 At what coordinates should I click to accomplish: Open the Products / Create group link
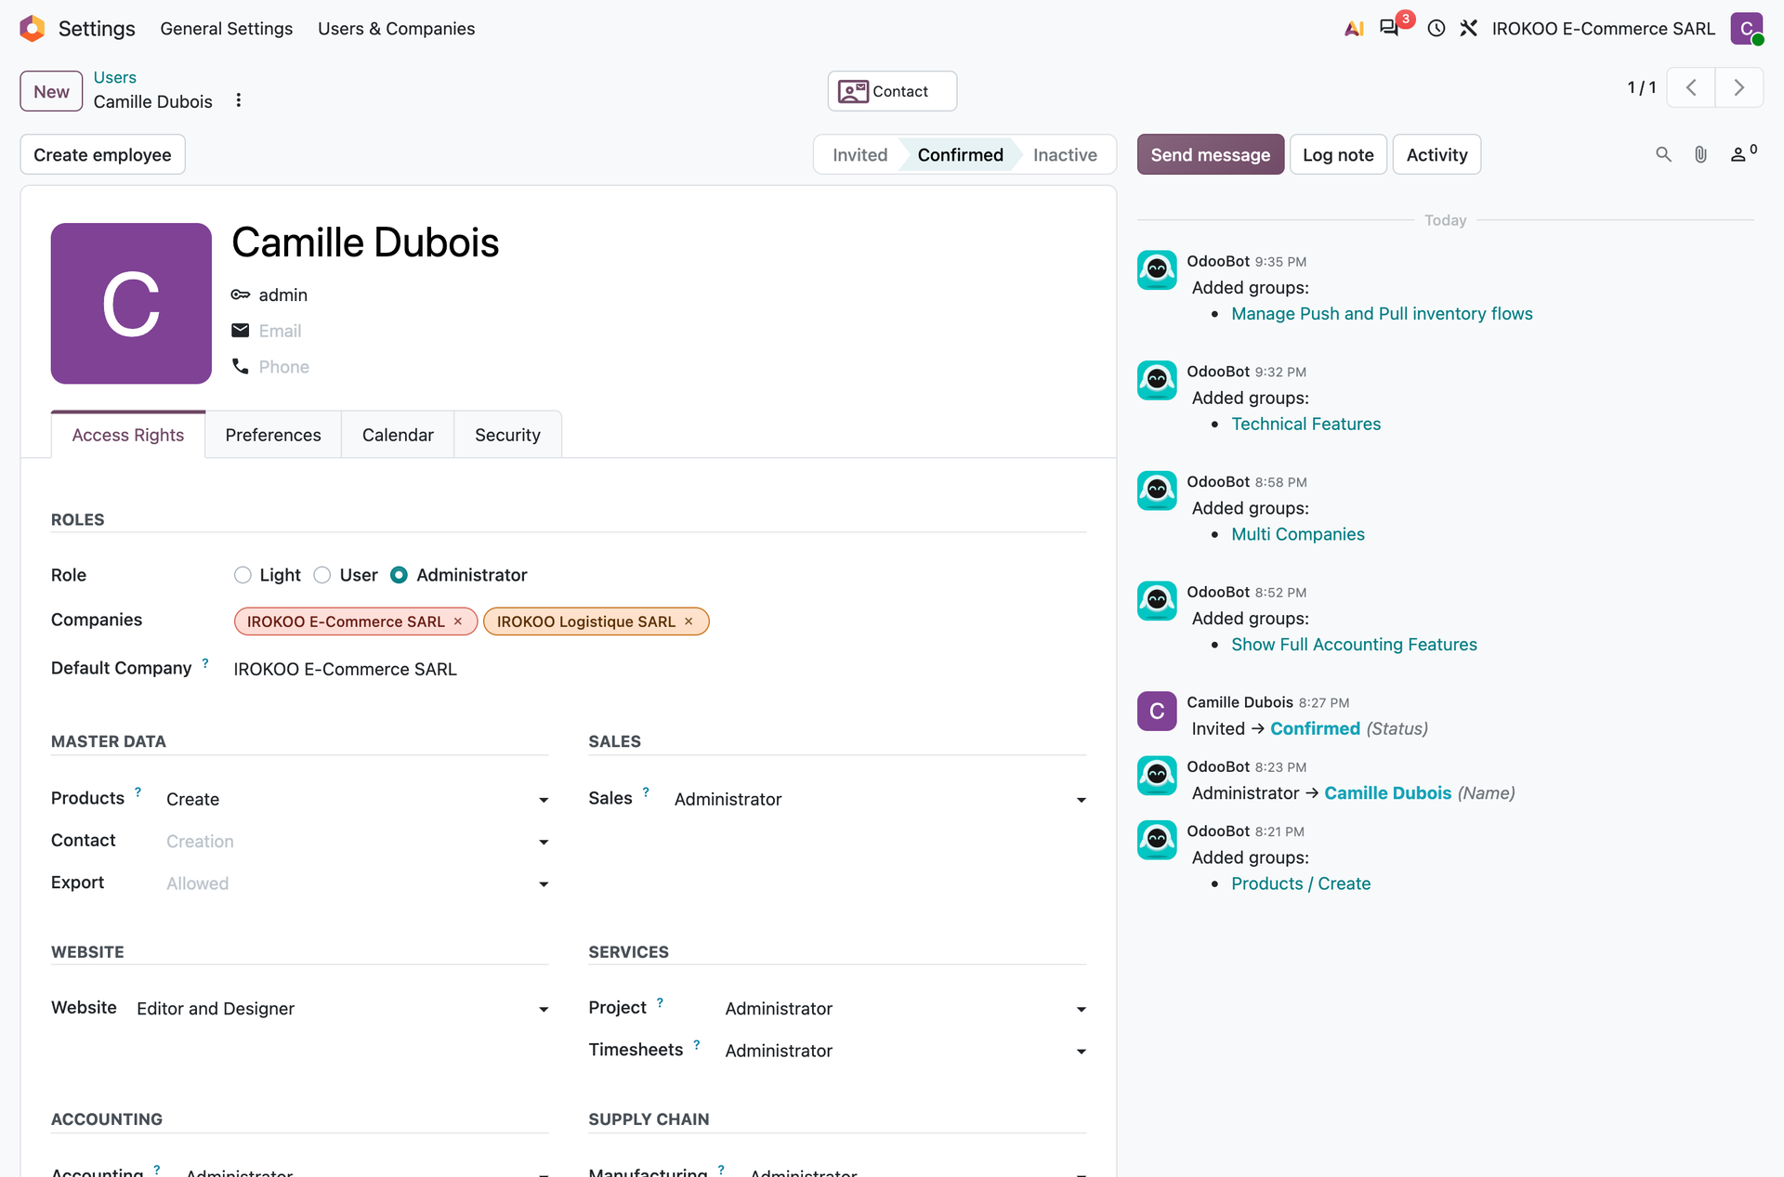pyautogui.click(x=1301, y=883)
